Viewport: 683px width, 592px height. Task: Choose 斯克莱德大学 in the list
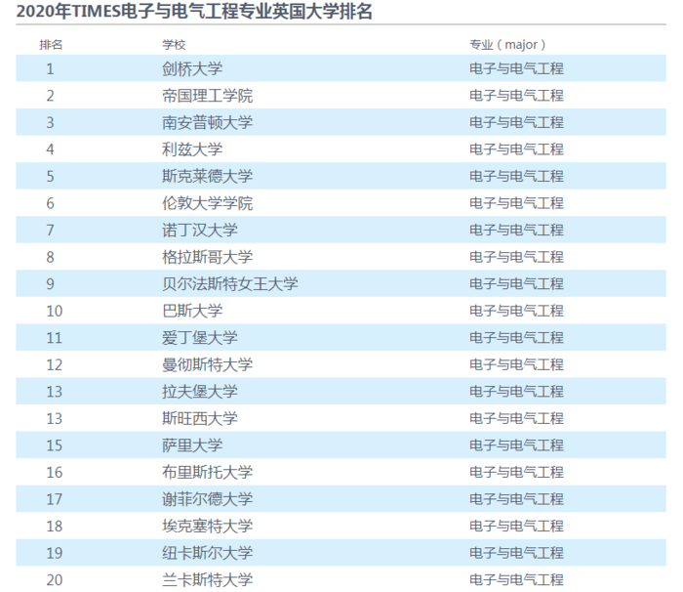207,176
